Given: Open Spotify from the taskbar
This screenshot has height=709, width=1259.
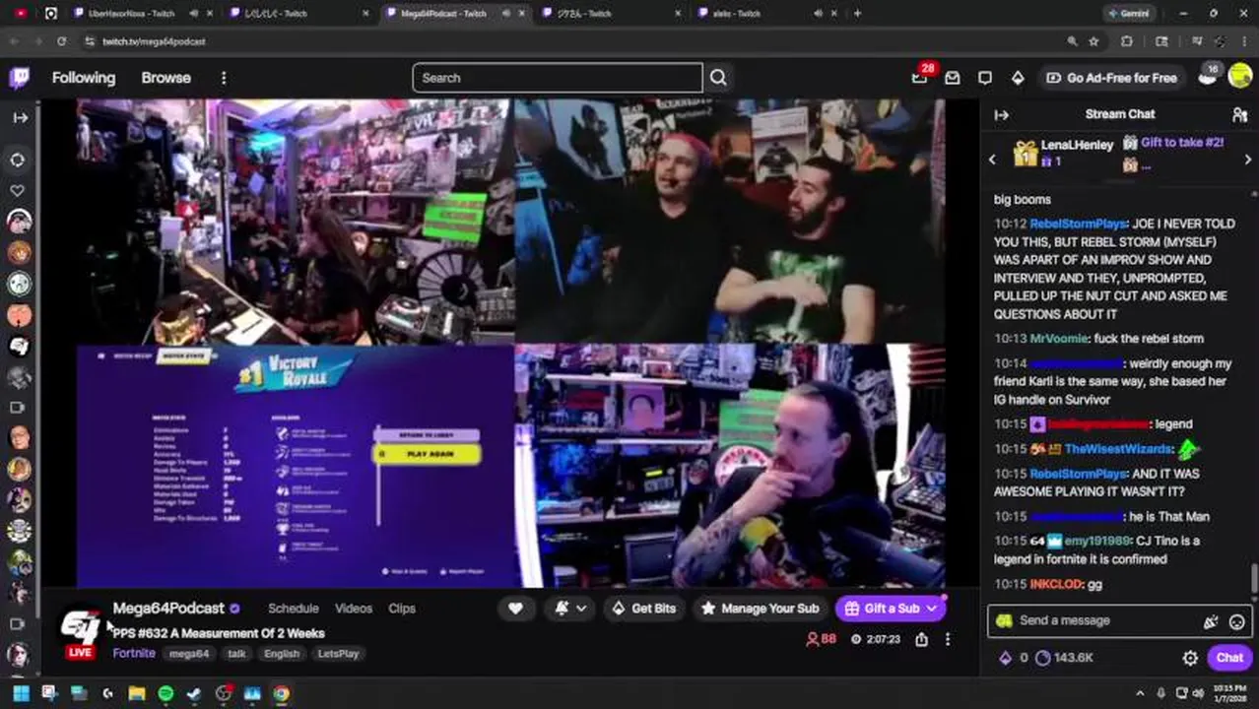Looking at the screenshot, I should tap(166, 693).
